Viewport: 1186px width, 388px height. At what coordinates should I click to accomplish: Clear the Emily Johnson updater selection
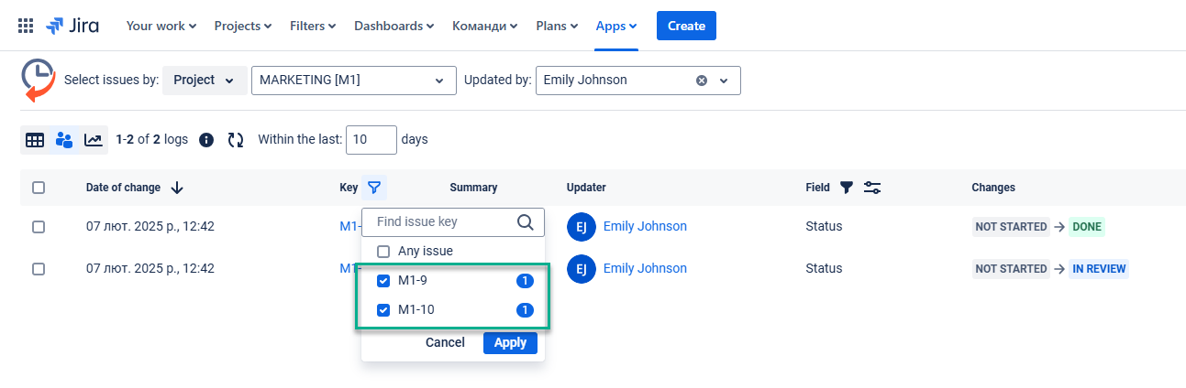click(702, 81)
